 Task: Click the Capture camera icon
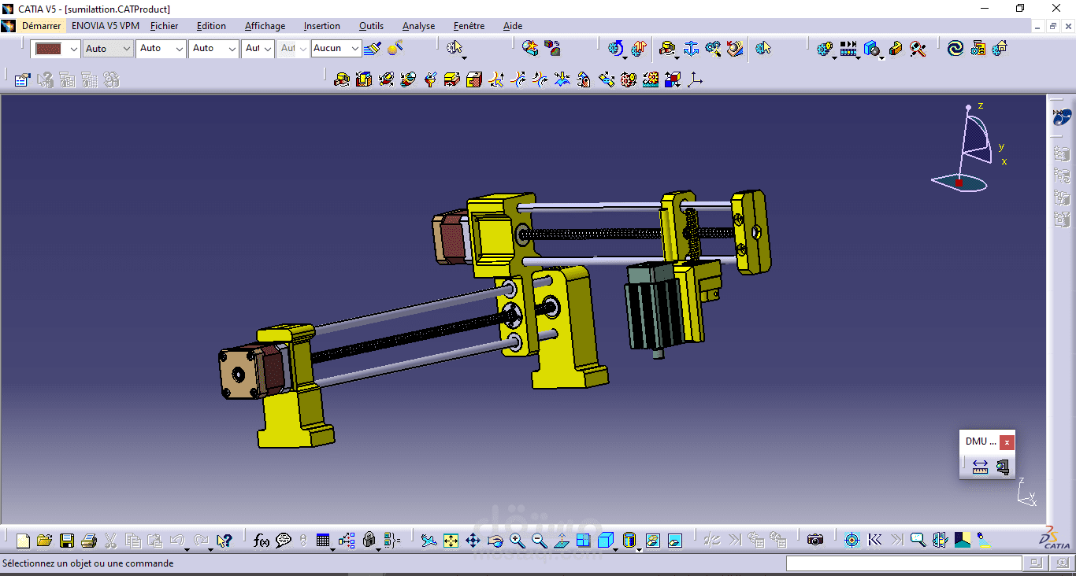pyautogui.click(x=815, y=540)
